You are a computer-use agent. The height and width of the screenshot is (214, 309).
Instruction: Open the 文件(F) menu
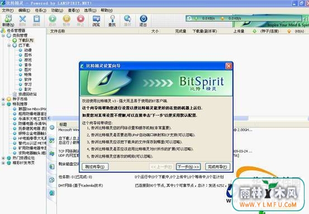(x=8, y=10)
